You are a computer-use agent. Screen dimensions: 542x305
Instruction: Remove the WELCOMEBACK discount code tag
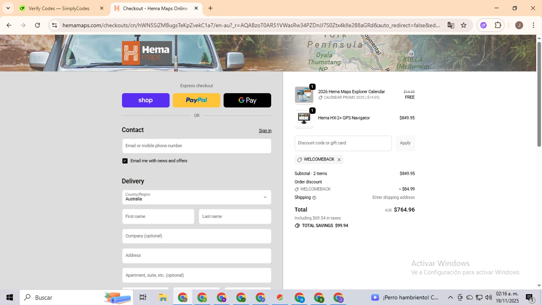tap(339, 160)
